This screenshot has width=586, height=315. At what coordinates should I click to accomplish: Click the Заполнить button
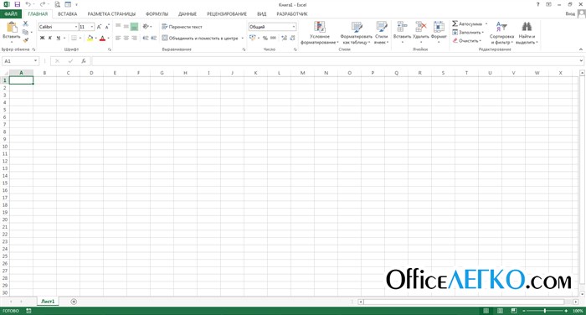tap(468, 32)
